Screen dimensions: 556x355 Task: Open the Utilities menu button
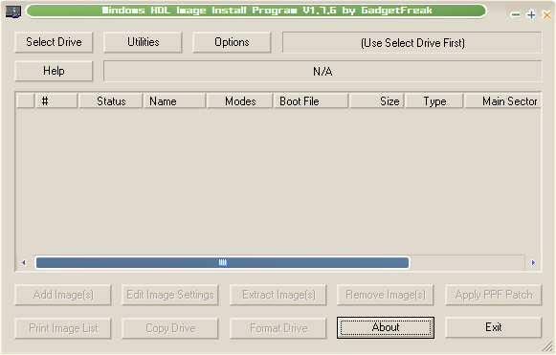(x=143, y=42)
